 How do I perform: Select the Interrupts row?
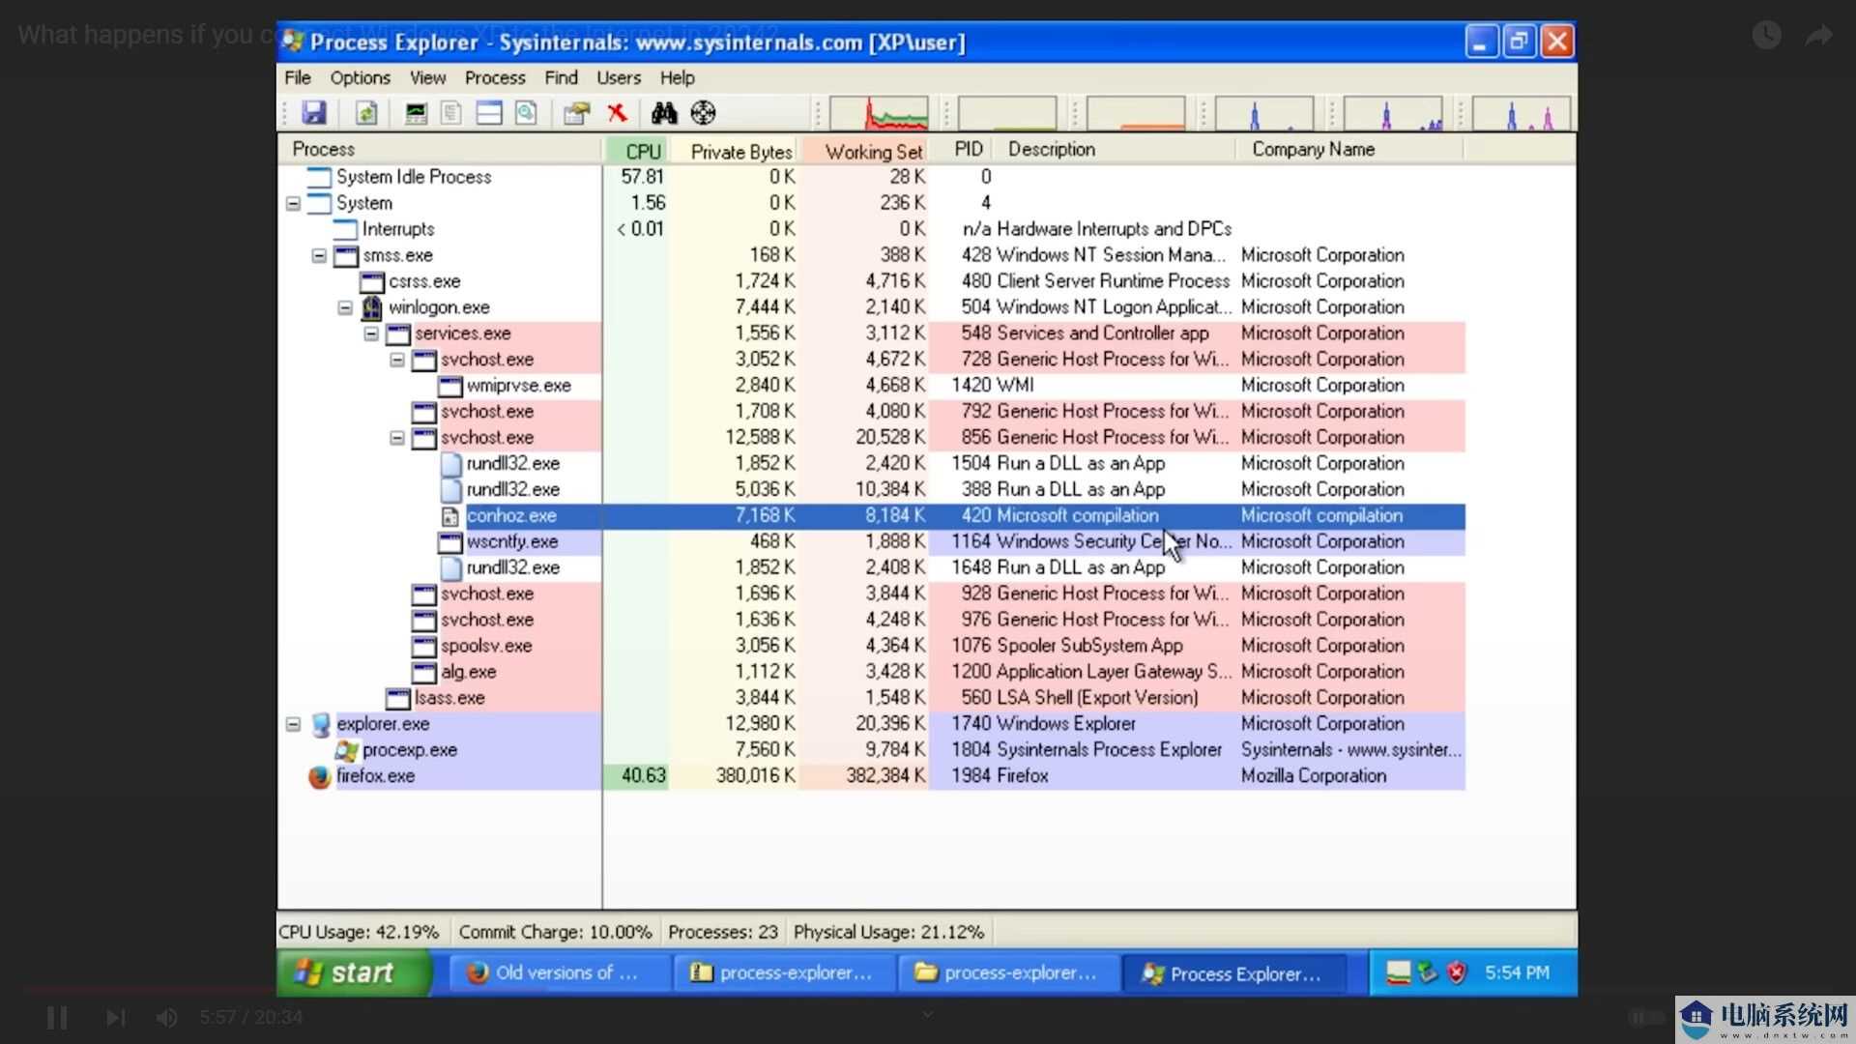coord(872,229)
